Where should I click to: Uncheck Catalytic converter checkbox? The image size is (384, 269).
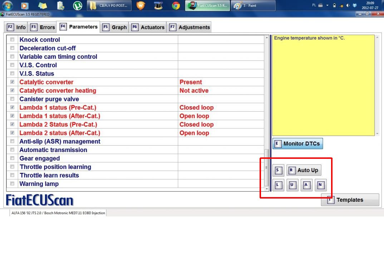click(12, 82)
